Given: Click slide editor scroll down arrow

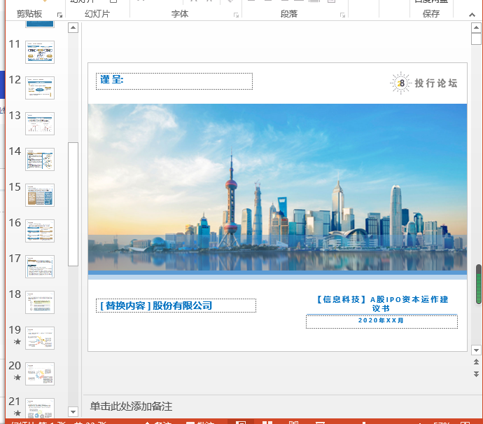Looking at the screenshot, I should pyautogui.click(x=476, y=350).
